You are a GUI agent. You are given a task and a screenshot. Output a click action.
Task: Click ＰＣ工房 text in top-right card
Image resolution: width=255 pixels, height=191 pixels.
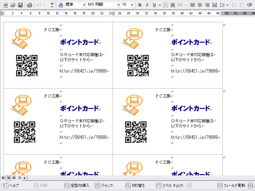point(163,30)
